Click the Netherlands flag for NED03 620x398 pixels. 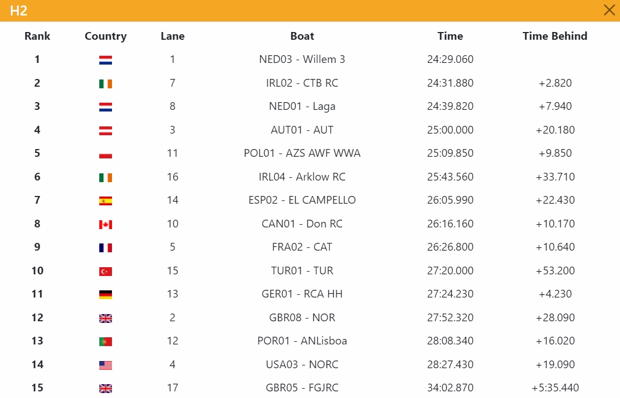pos(105,60)
